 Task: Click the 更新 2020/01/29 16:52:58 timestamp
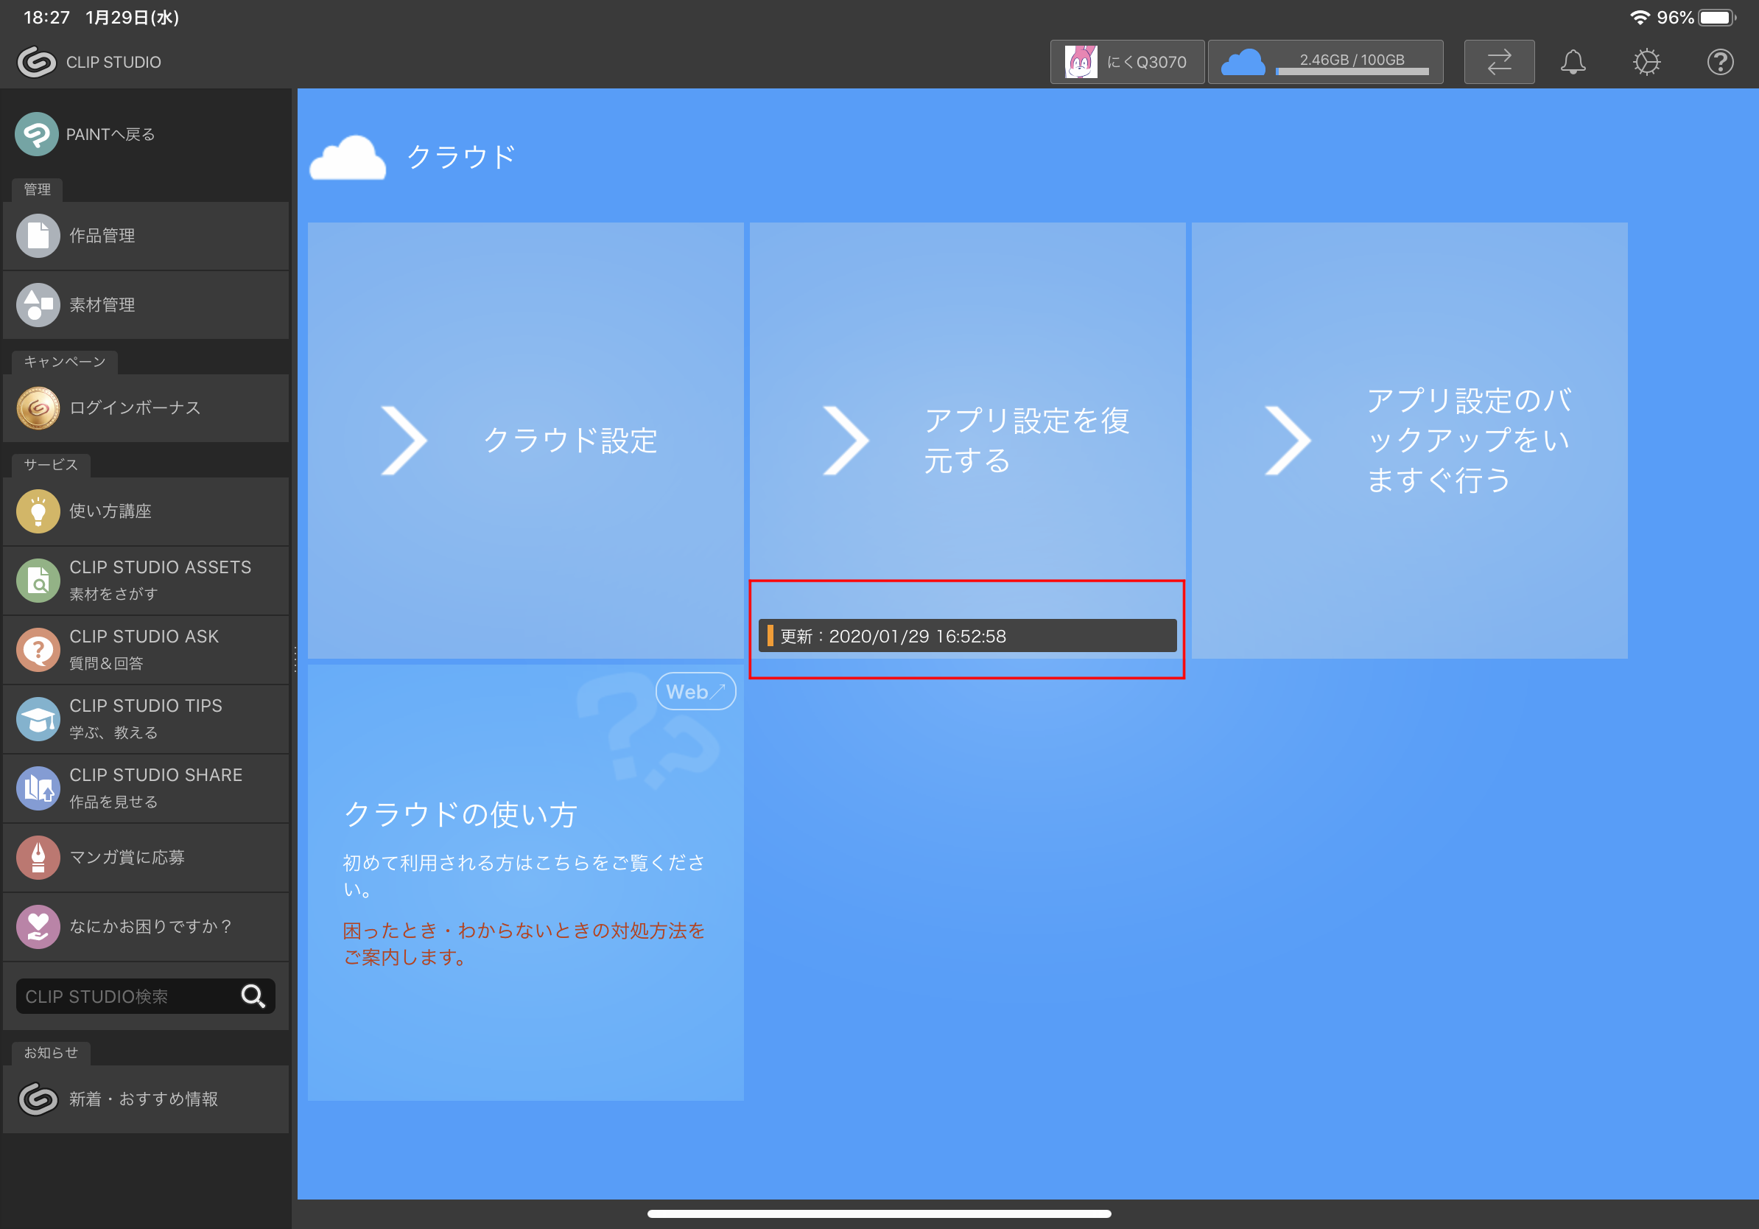(967, 635)
